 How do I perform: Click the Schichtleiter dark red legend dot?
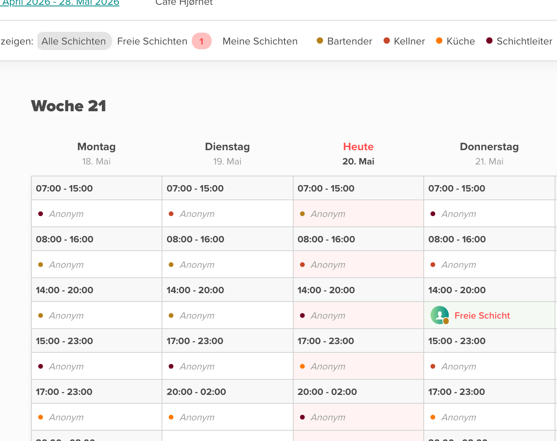click(x=489, y=41)
